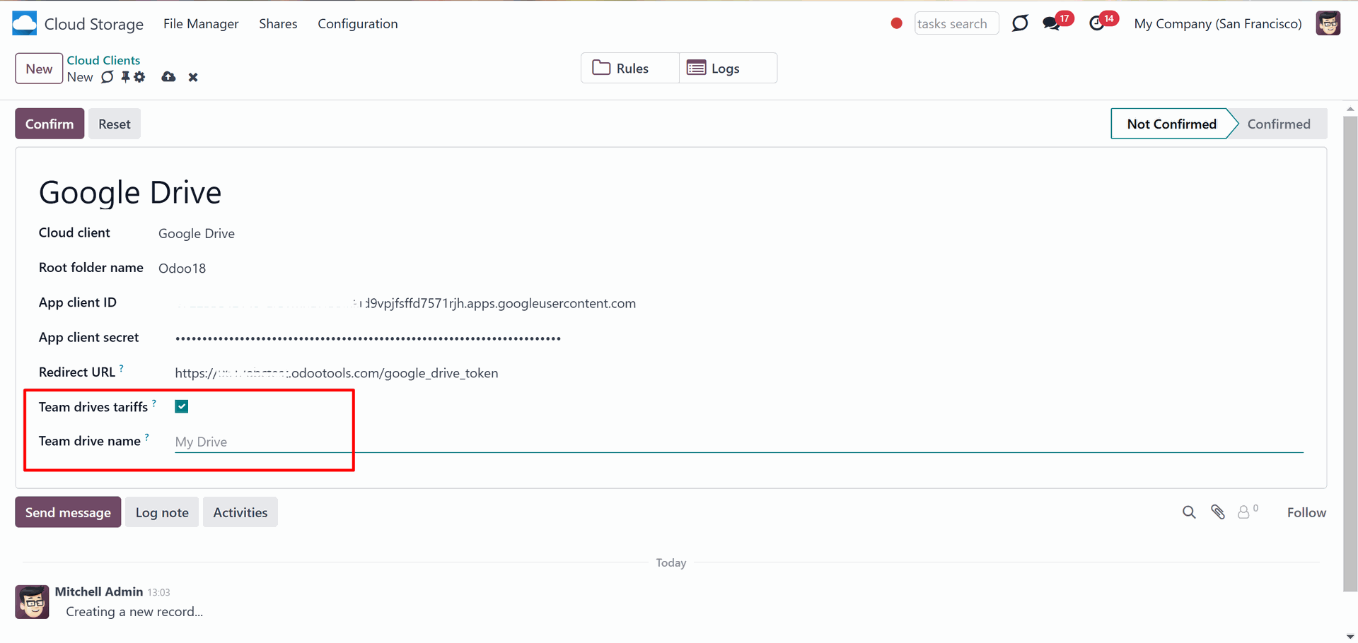Open the gear actions menu beside the record name
The width and height of the screenshot is (1358, 643).
pyautogui.click(x=139, y=77)
